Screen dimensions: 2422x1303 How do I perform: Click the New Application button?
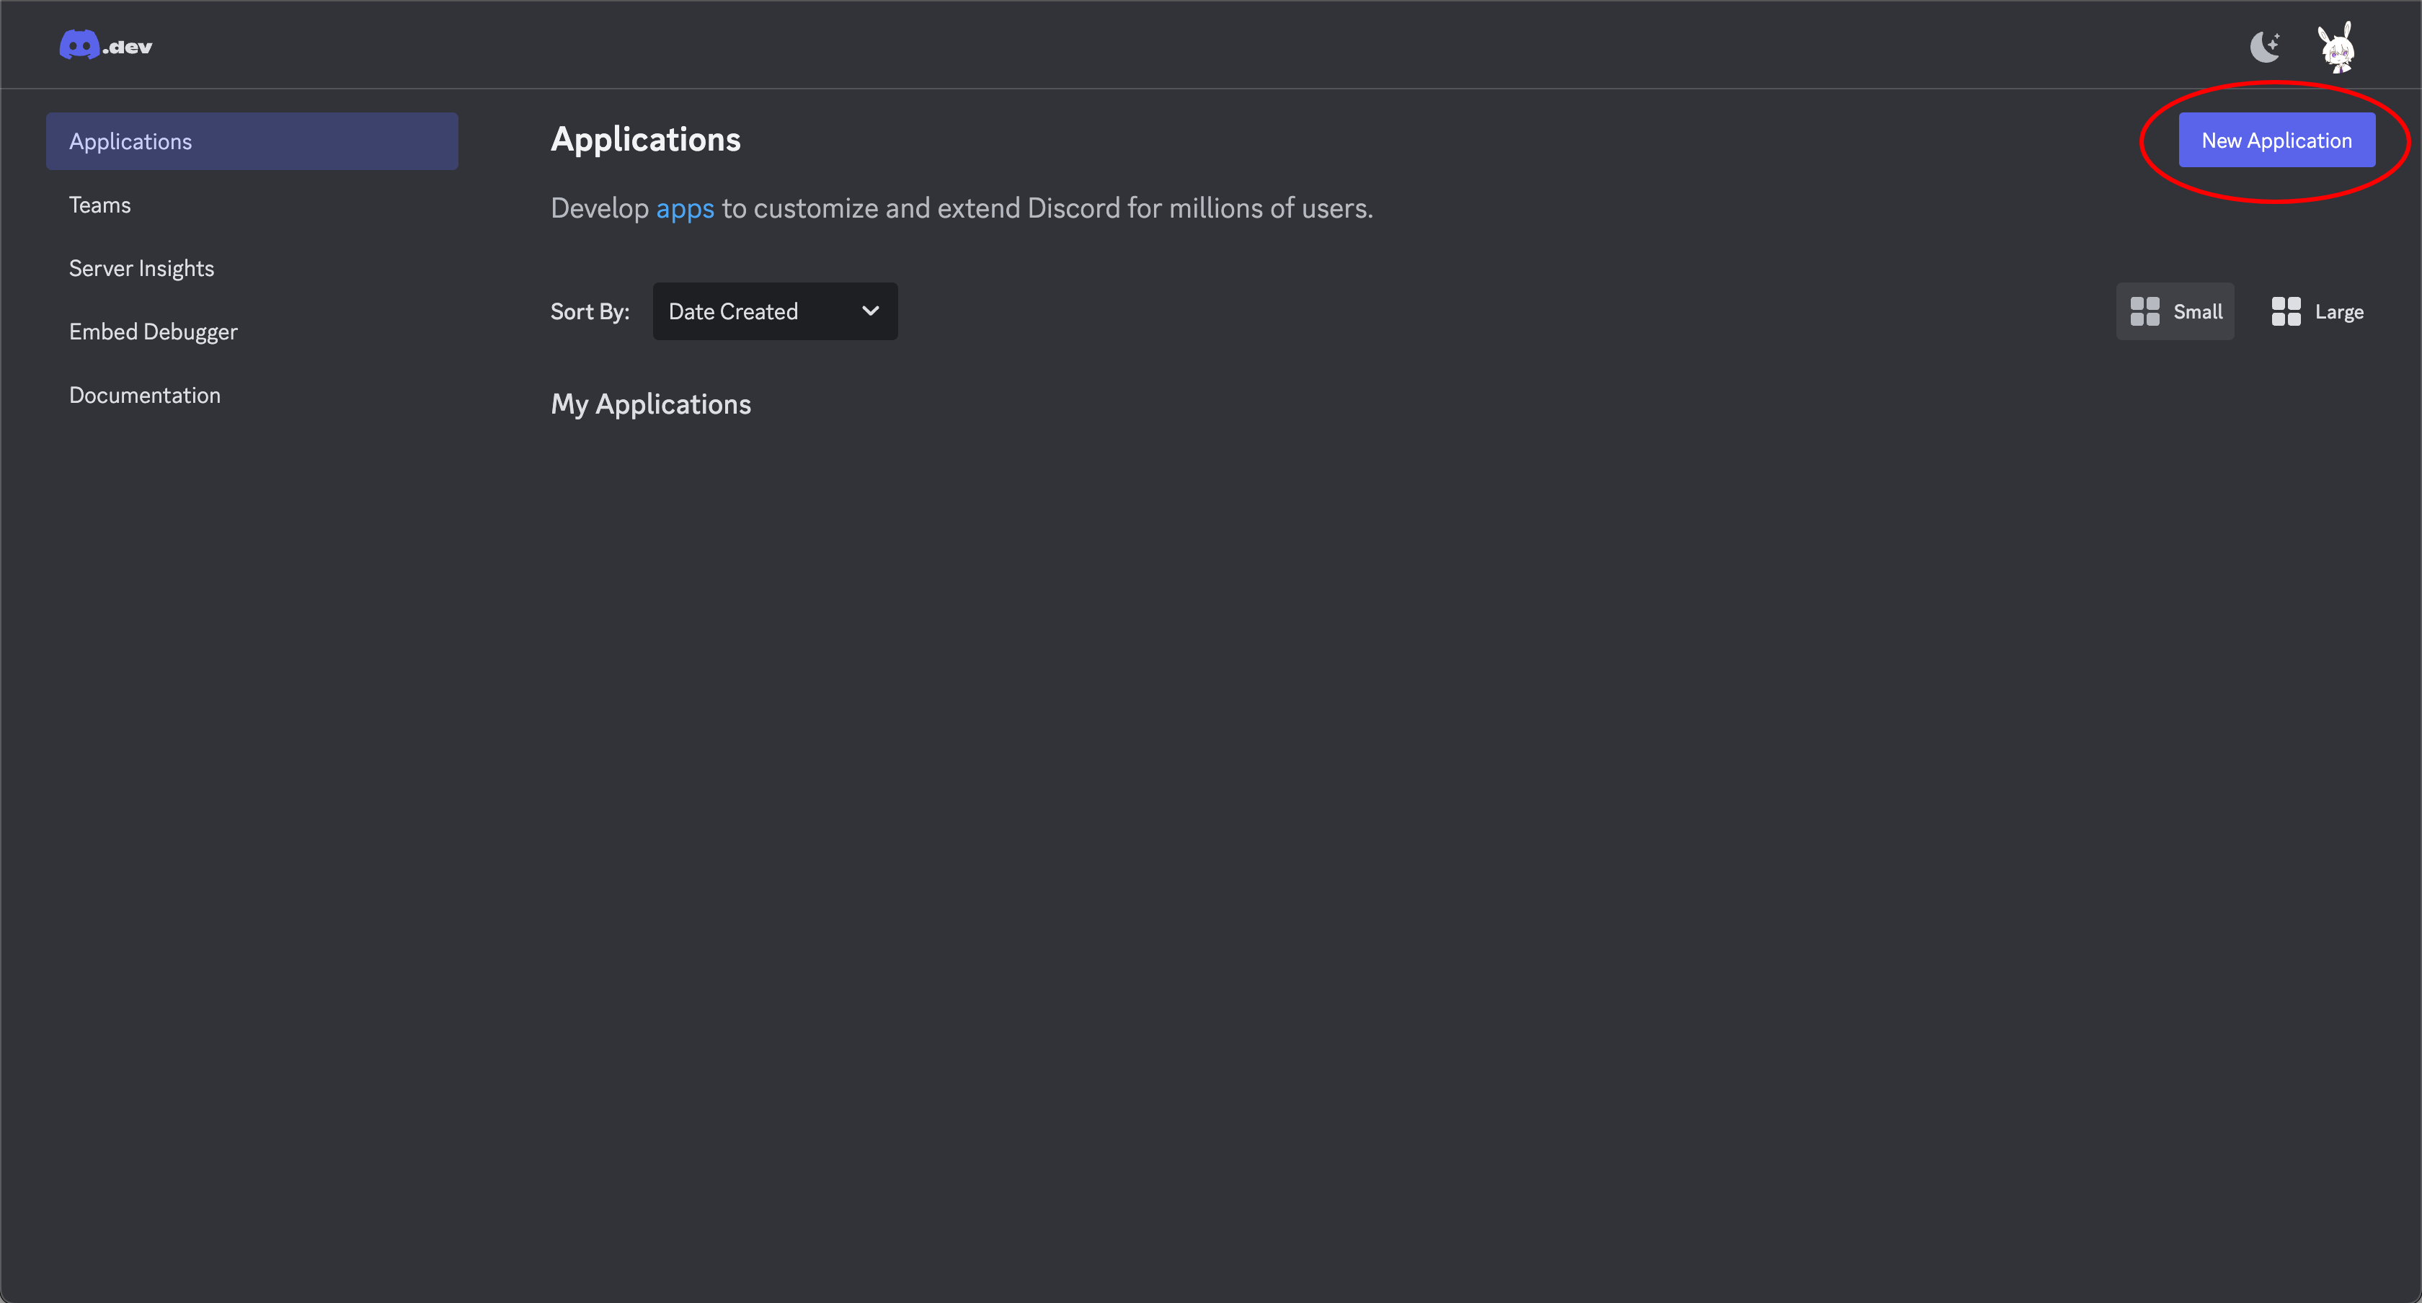pos(2276,139)
